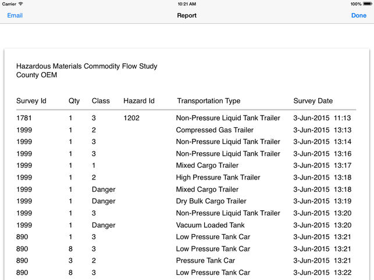Click the Dry Bulk Cargo Trailer entry
374x280 pixels.
(x=211, y=202)
